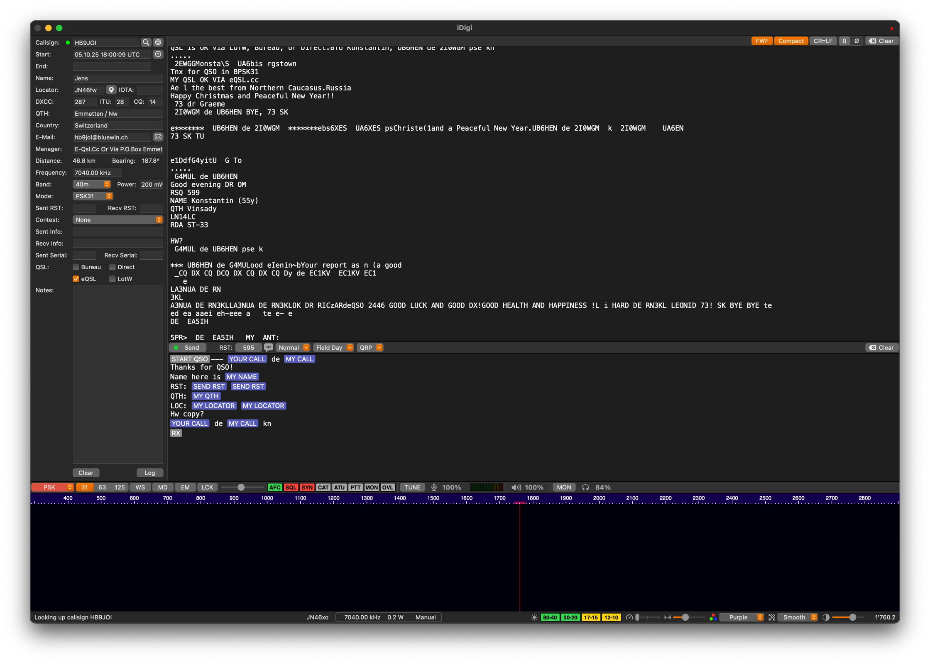Toggle the ATU indicator
Viewport: 930px width, 663px height.
339,487
